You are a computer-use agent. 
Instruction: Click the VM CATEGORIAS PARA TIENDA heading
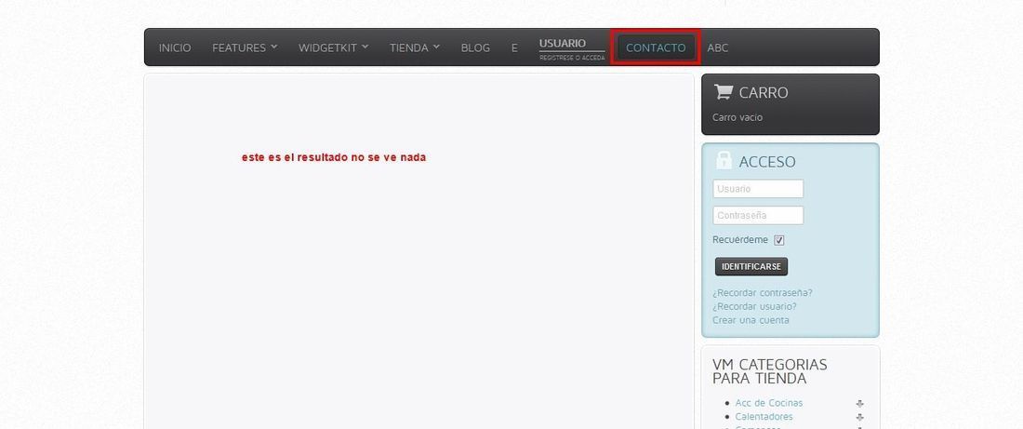[x=770, y=371]
